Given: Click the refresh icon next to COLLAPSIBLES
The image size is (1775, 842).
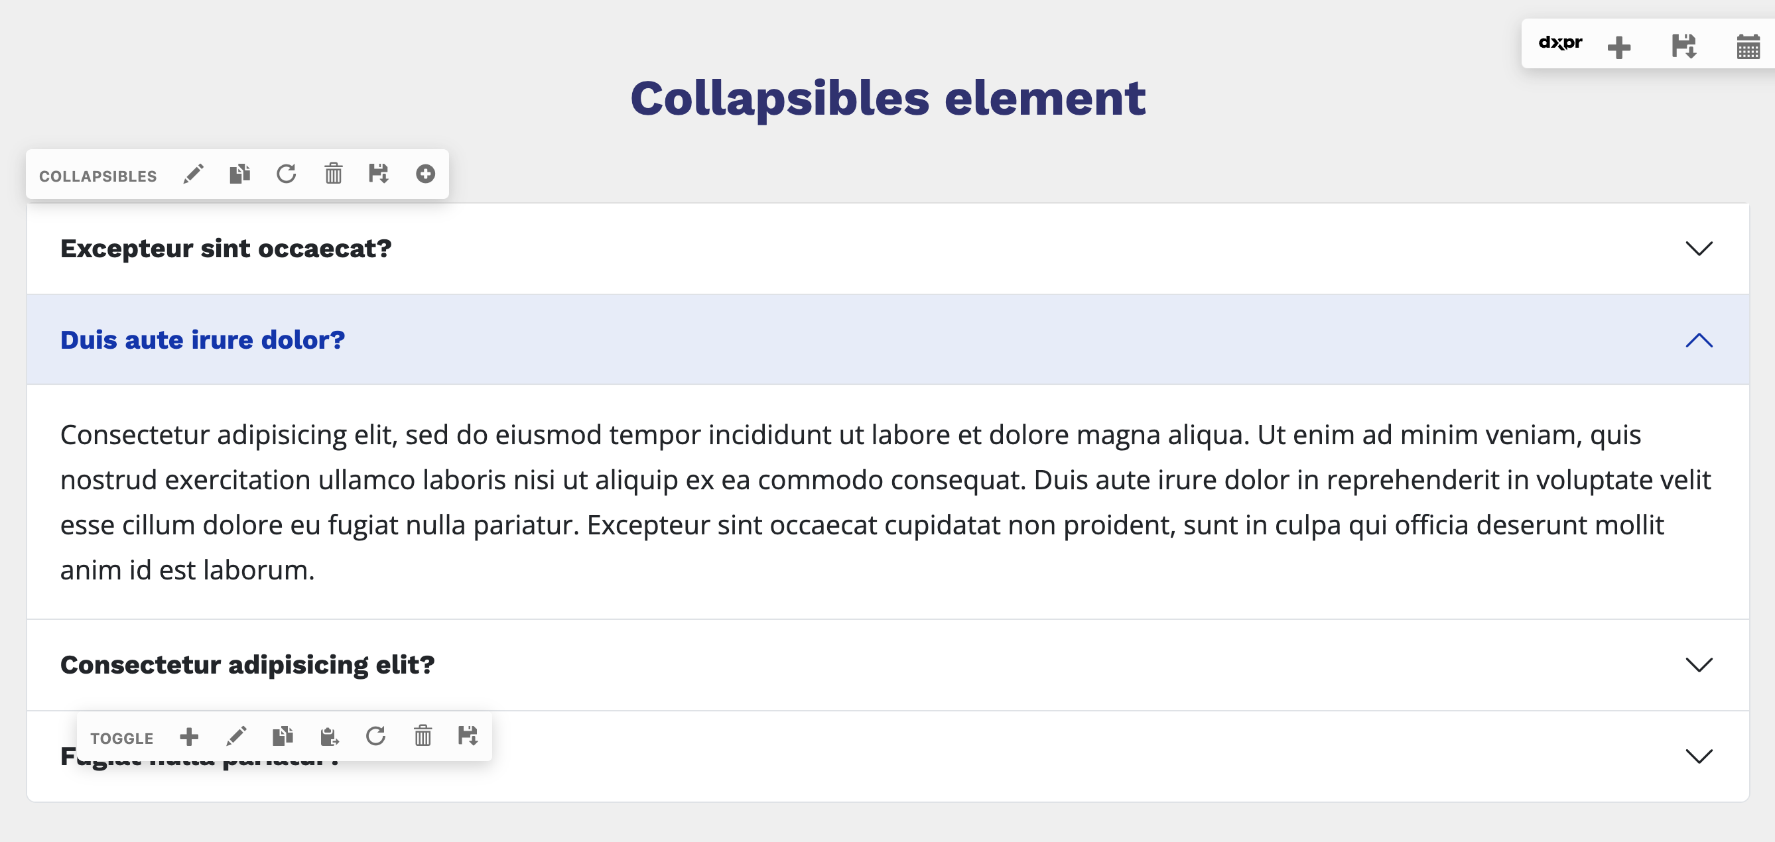Looking at the screenshot, I should (287, 174).
